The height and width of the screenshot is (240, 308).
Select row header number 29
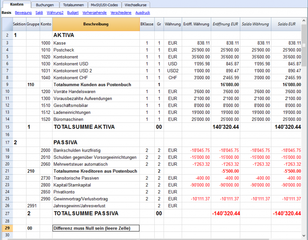coord(7,228)
